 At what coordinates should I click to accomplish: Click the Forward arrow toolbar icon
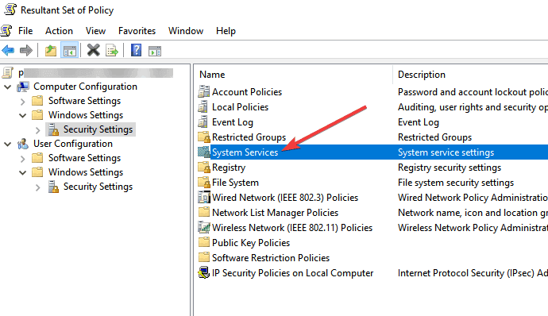click(26, 51)
